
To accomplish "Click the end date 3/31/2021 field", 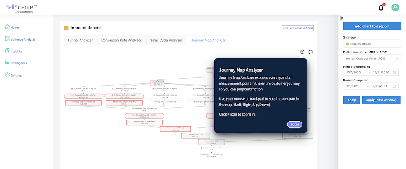I will [380, 86].
